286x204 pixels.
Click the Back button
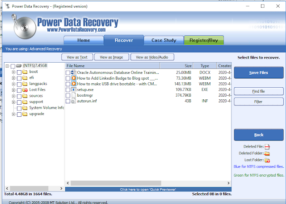tap(259, 135)
